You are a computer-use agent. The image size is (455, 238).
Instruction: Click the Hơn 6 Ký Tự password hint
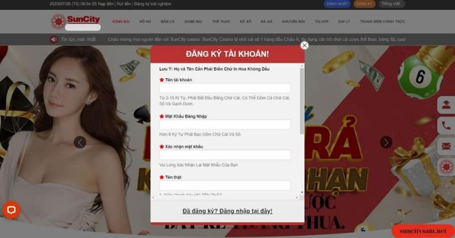(x=200, y=135)
